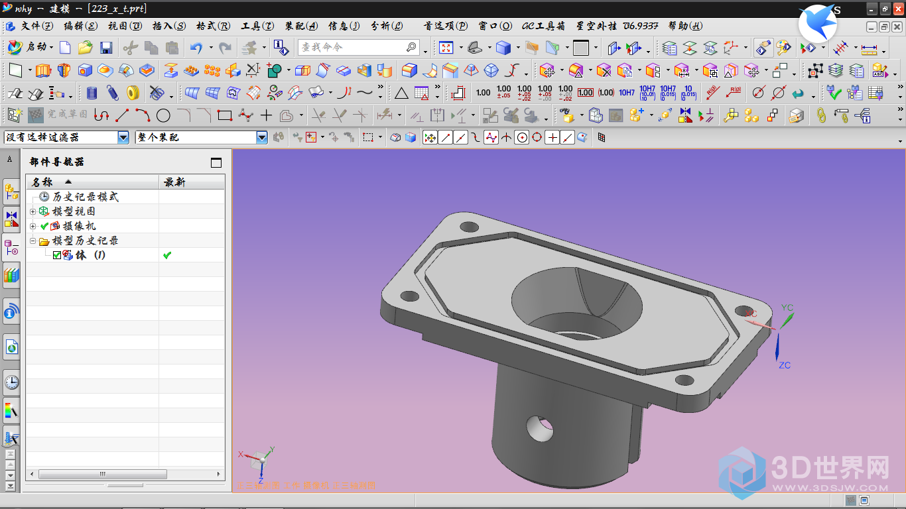This screenshot has height=509, width=906.
Task: Toggle the Quadrant Point snap icon
Action: [537, 137]
